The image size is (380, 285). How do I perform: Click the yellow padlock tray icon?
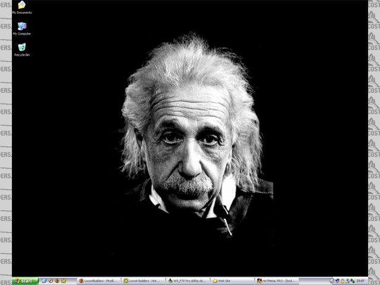pos(343,281)
